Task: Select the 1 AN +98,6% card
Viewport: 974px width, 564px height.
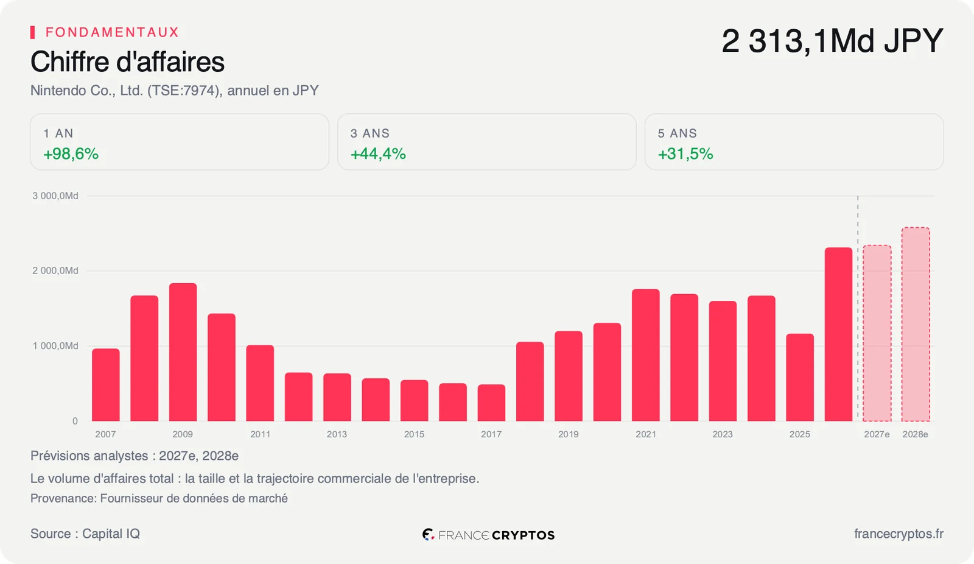Action: (x=180, y=142)
